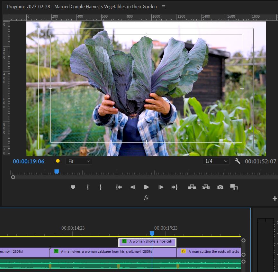
Task: Click the audio track zoom handle circle
Action: coord(243,261)
